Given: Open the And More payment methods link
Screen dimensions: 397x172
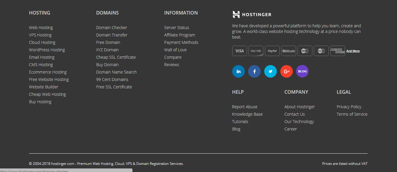Looking at the screenshot, I should pyautogui.click(x=353, y=51).
